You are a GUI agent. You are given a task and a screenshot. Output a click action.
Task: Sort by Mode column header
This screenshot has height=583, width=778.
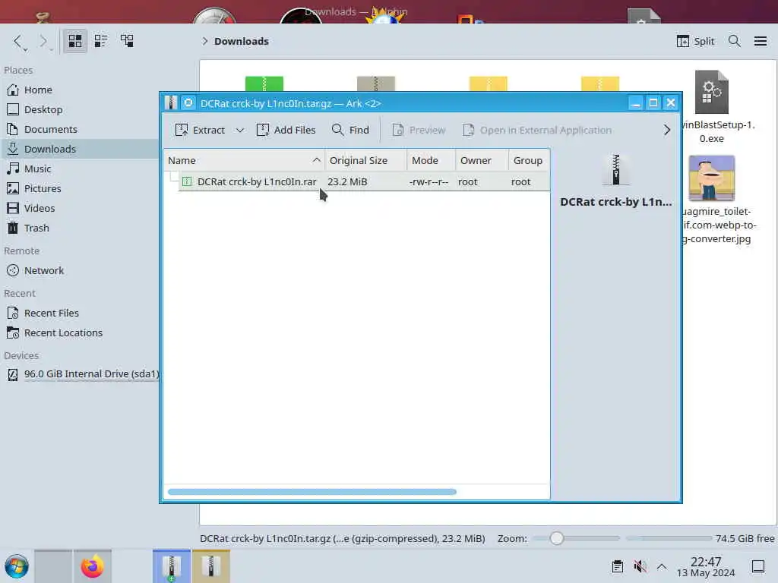[x=432, y=161]
